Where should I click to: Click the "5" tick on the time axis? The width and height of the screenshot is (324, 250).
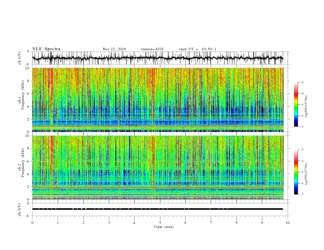point(160,223)
